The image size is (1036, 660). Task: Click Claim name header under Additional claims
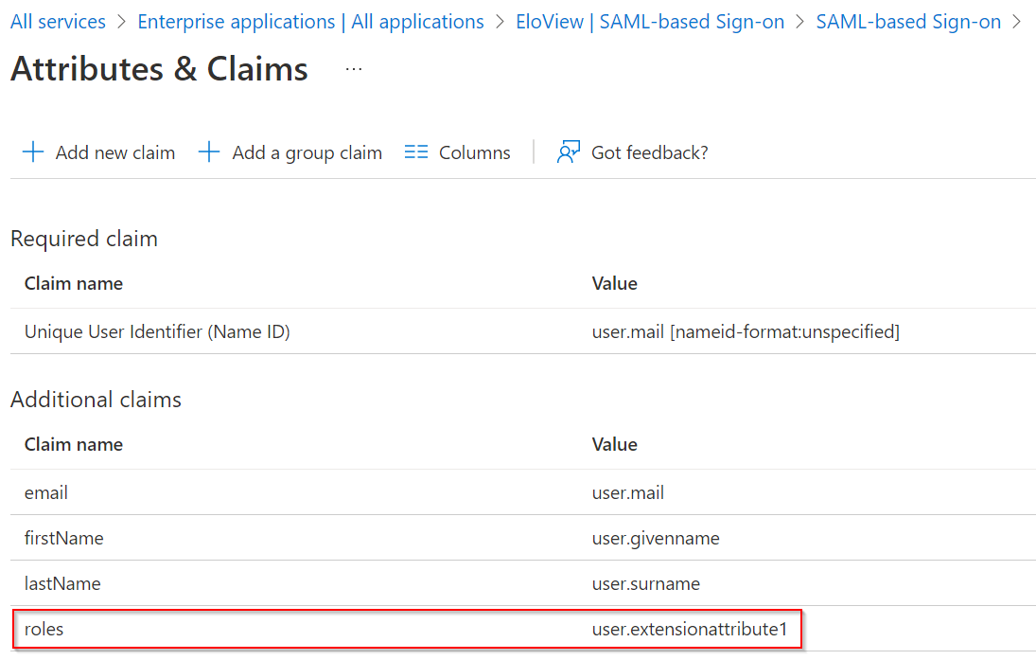tap(74, 444)
